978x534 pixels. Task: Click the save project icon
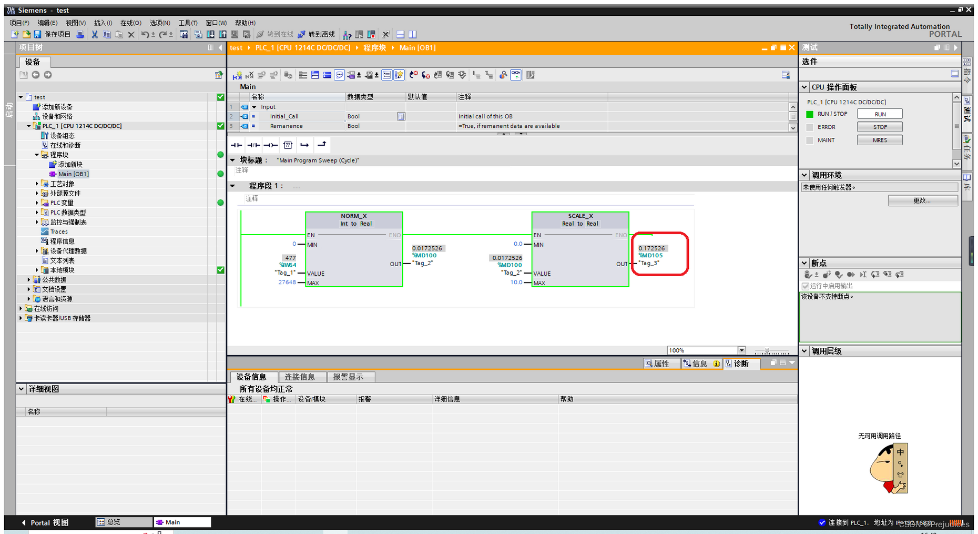tap(37, 34)
